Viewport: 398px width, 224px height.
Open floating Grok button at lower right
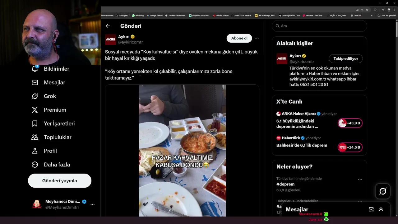point(383,191)
